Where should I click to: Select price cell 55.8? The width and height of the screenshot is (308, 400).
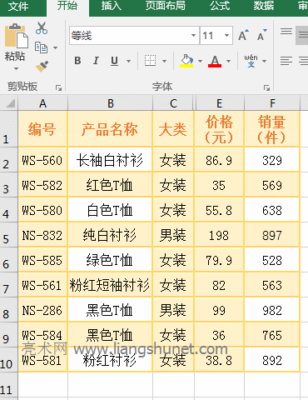click(219, 210)
